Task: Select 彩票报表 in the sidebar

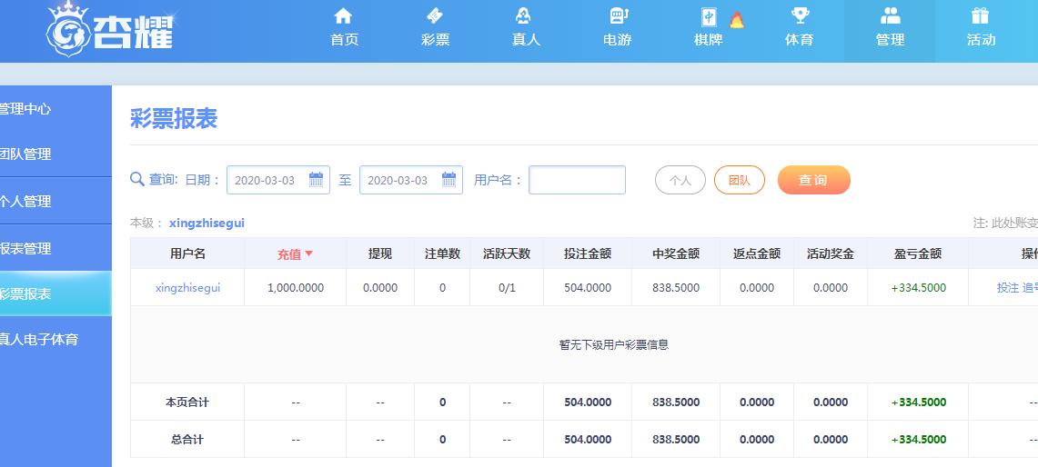Action: (55, 293)
